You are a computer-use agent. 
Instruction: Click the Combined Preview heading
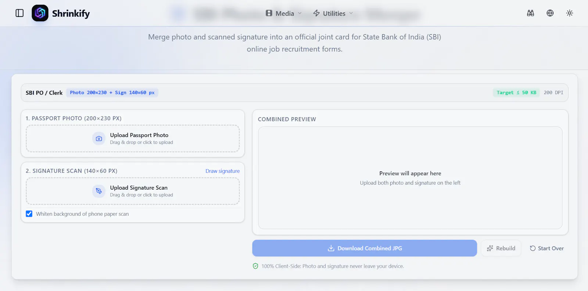(287, 119)
